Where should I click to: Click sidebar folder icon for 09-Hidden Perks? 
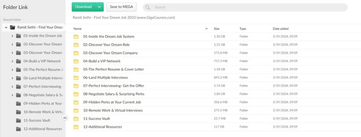[x=18, y=104]
